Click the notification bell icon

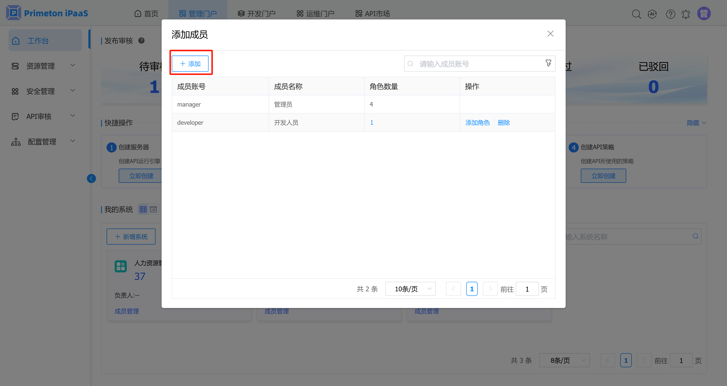click(686, 14)
